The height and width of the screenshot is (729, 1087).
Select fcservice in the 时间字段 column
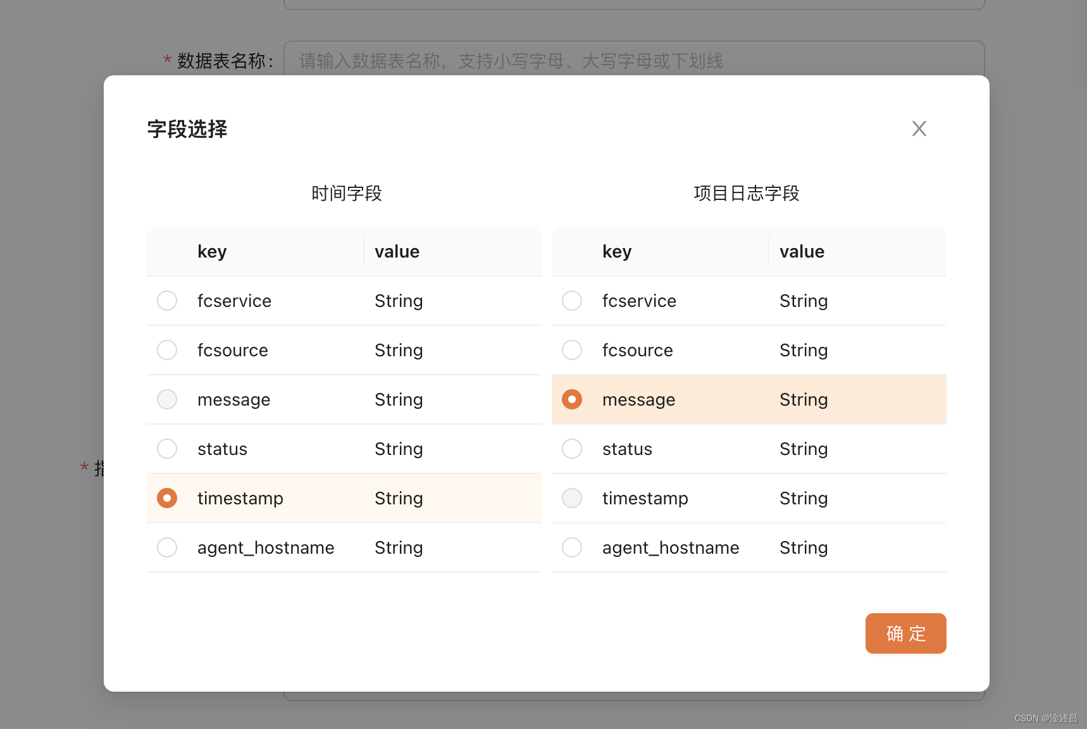pos(166,301)
